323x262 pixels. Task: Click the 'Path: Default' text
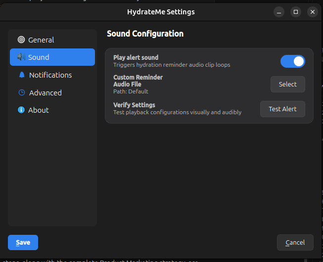point(131,91)
